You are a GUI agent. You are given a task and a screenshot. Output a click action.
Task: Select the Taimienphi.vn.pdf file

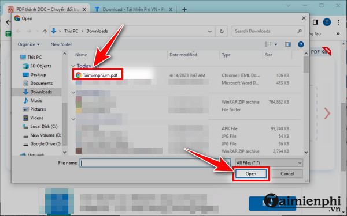coord(97,75)
